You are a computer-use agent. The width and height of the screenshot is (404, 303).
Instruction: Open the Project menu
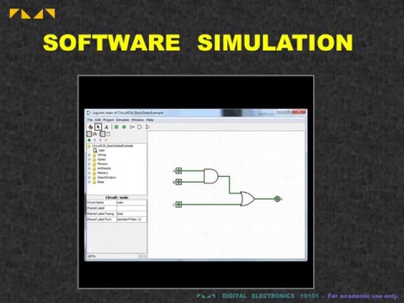point(109,120)
